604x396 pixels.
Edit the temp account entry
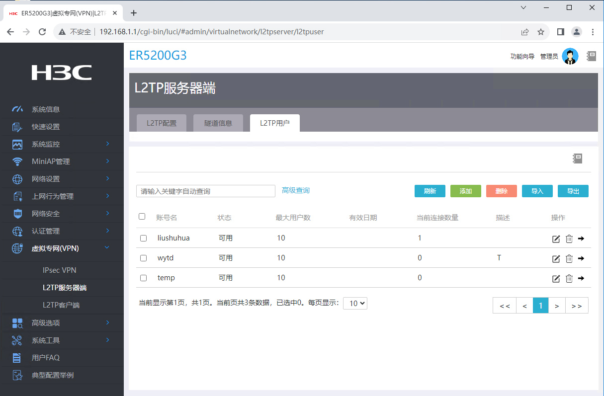tap(556, 279)
